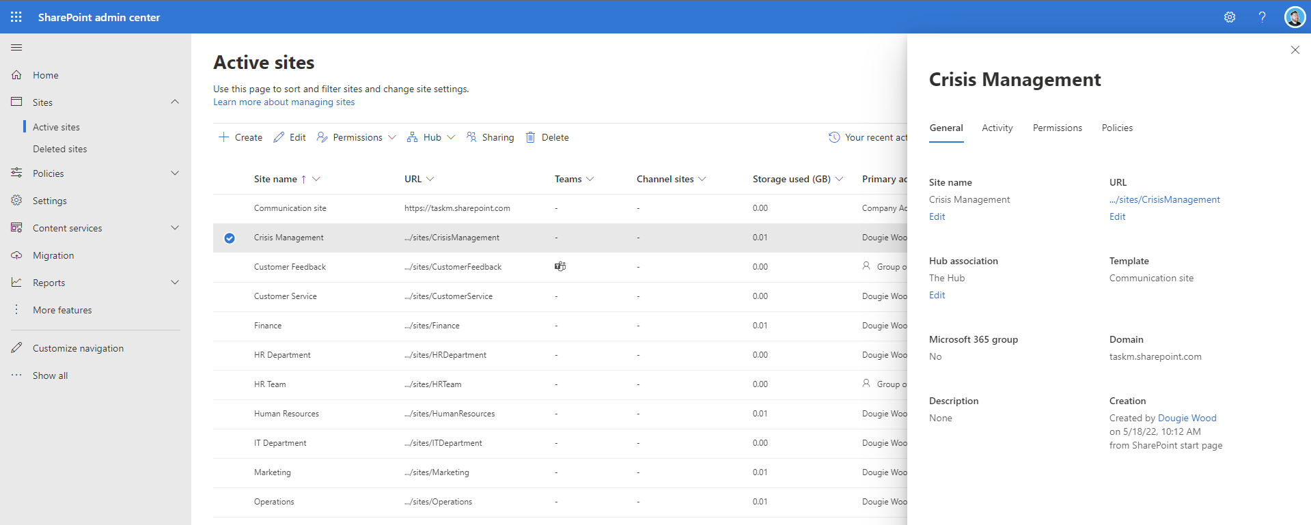Expand the Policies navigation section
The height and width of the screenshot is (525, 1311).
(175, 173)
